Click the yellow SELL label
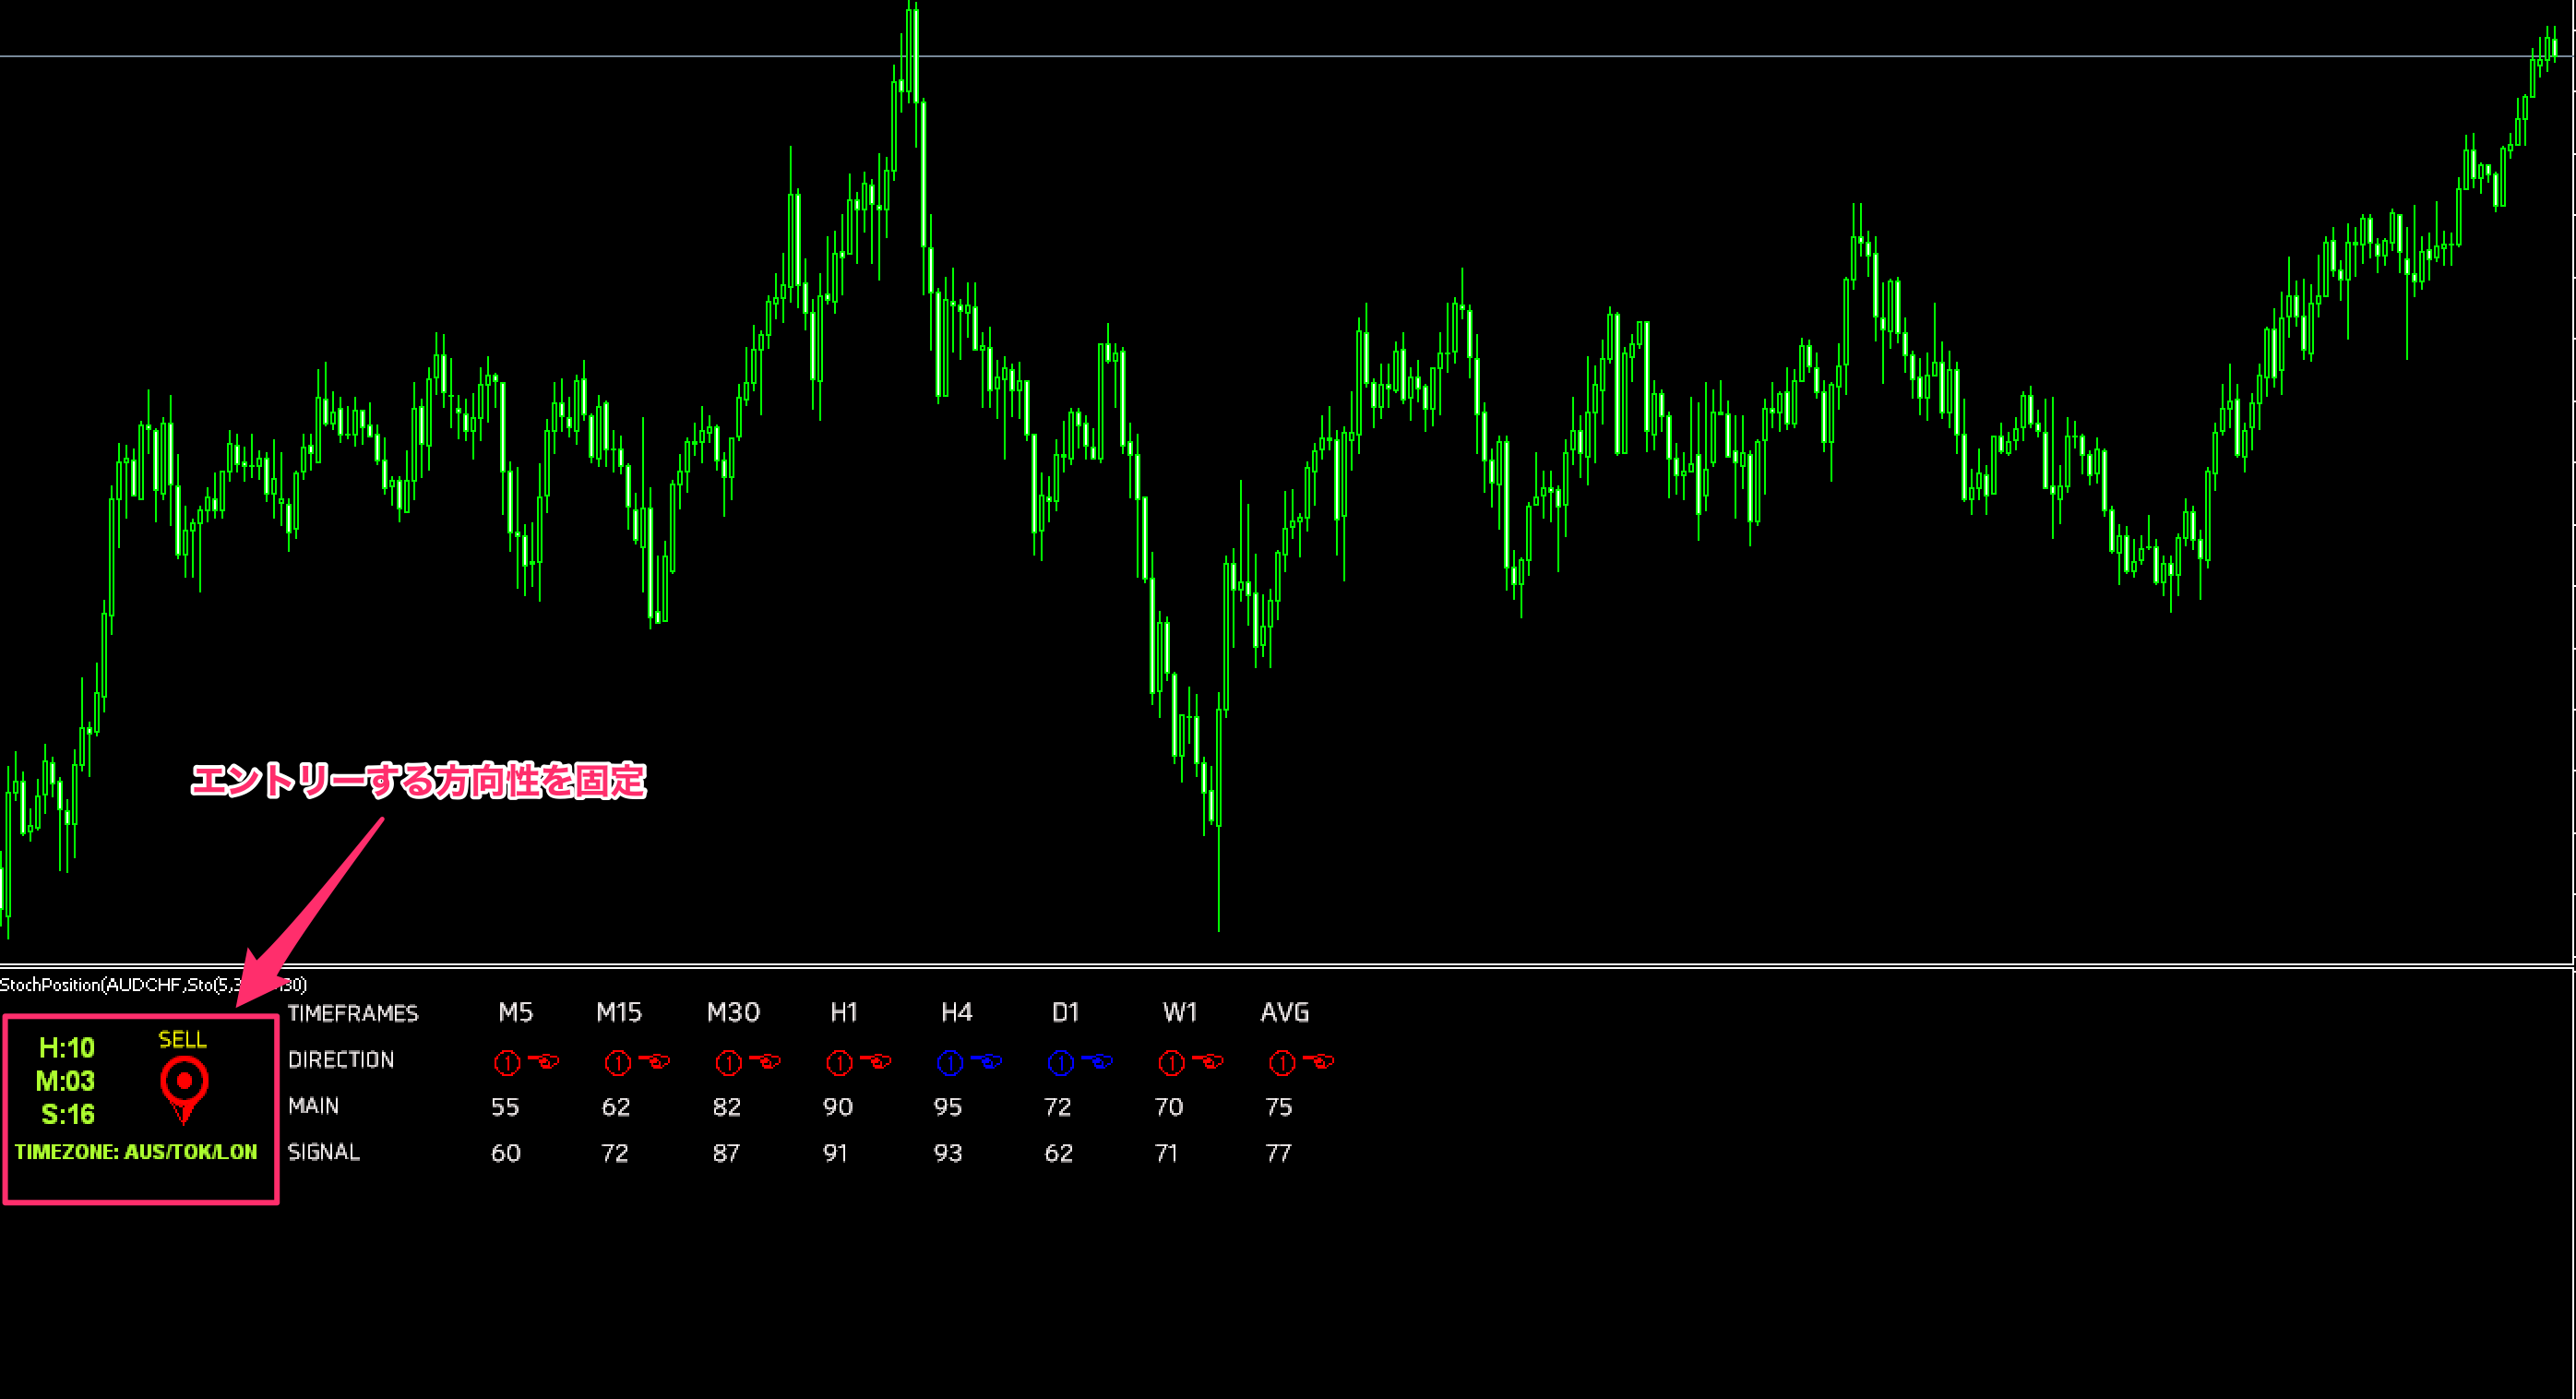 [x=183, y=1039]
